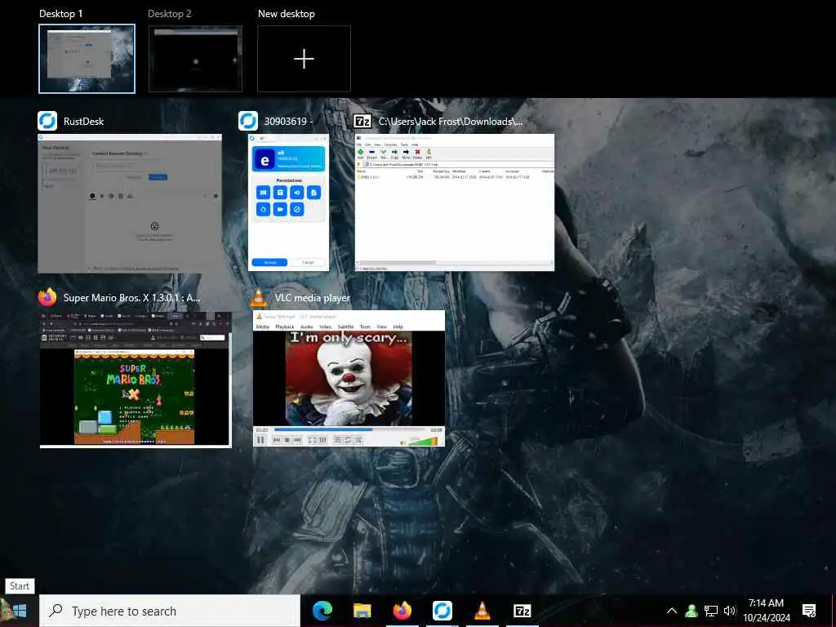This screenshot has height=627, width=836.
Task: Click the Firefox logo beside the Super Mario title
Action: [x=47, y=297]
